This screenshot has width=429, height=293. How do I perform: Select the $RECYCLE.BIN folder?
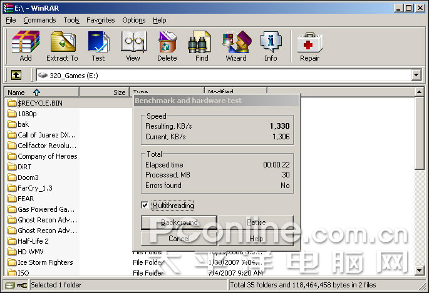(40, 103)
